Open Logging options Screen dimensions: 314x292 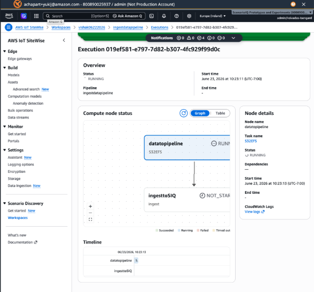point(21,165)
